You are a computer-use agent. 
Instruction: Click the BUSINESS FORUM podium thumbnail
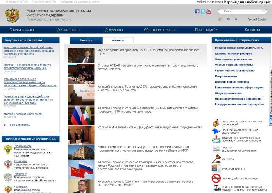[81, 95]
